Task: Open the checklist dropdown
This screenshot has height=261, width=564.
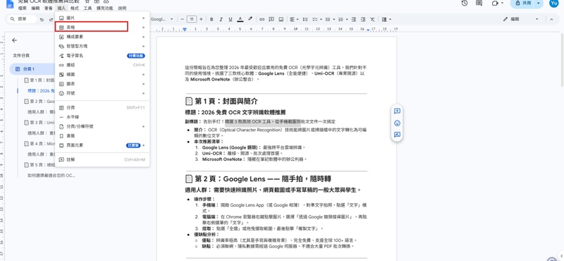Action: 317,19
